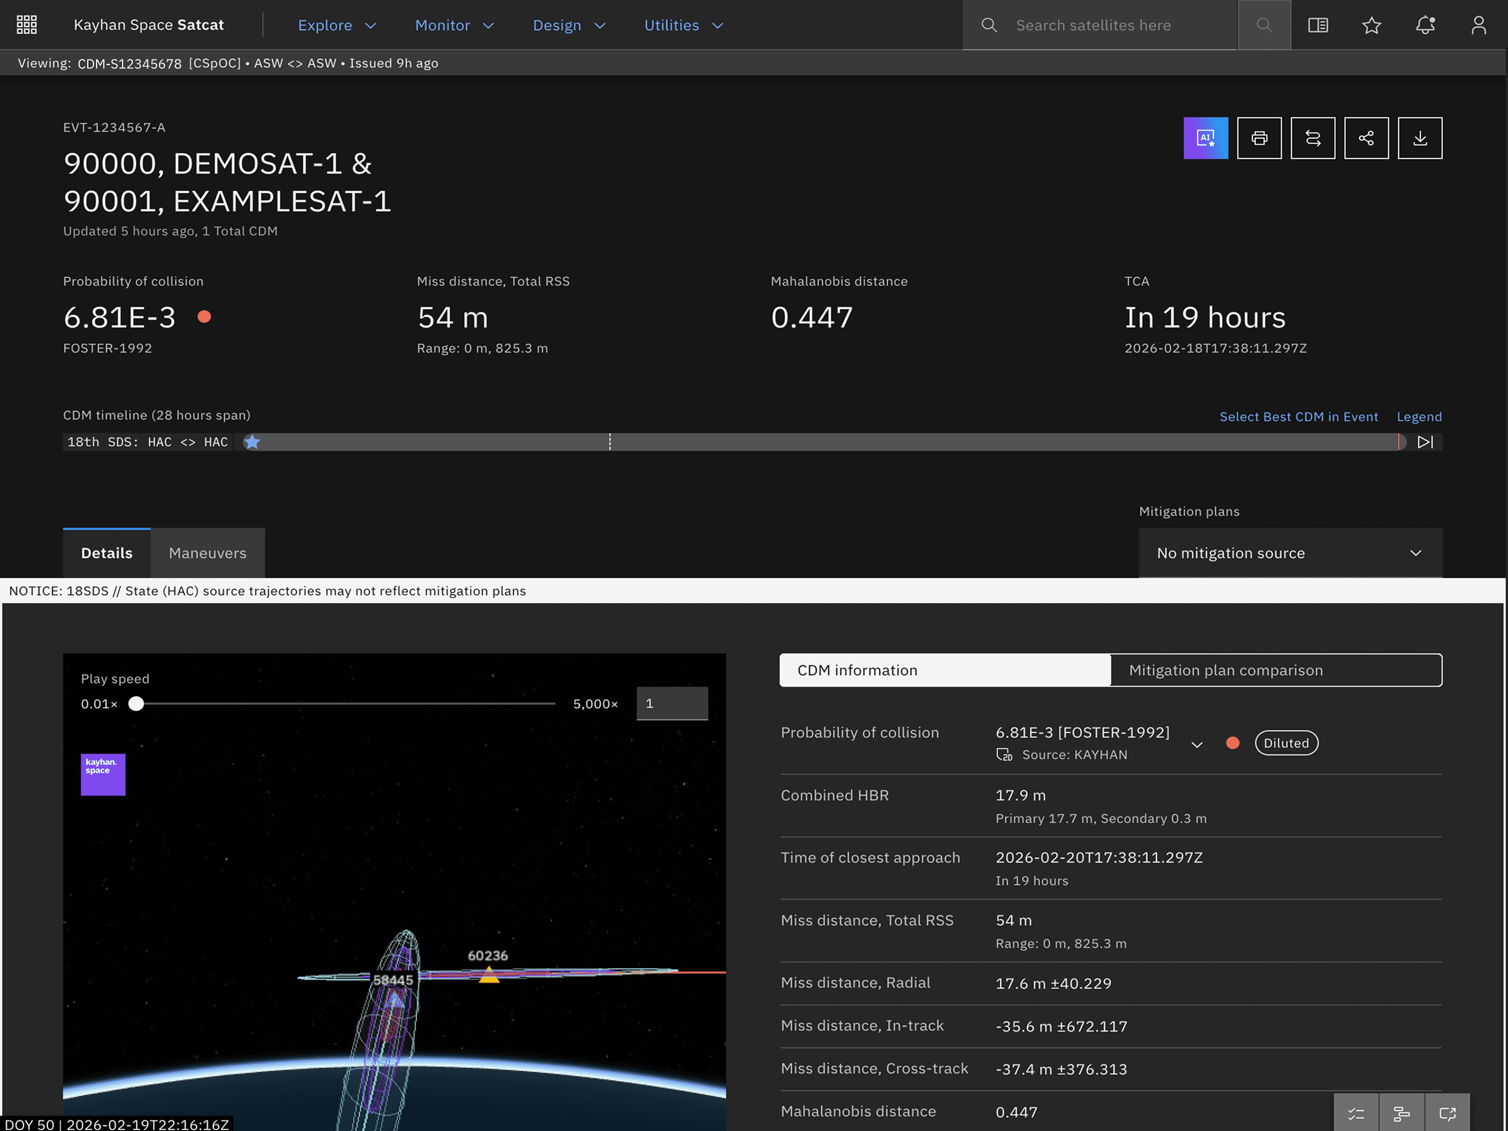Click the 6.81E-3 probability value

click(x=119, y=317)
